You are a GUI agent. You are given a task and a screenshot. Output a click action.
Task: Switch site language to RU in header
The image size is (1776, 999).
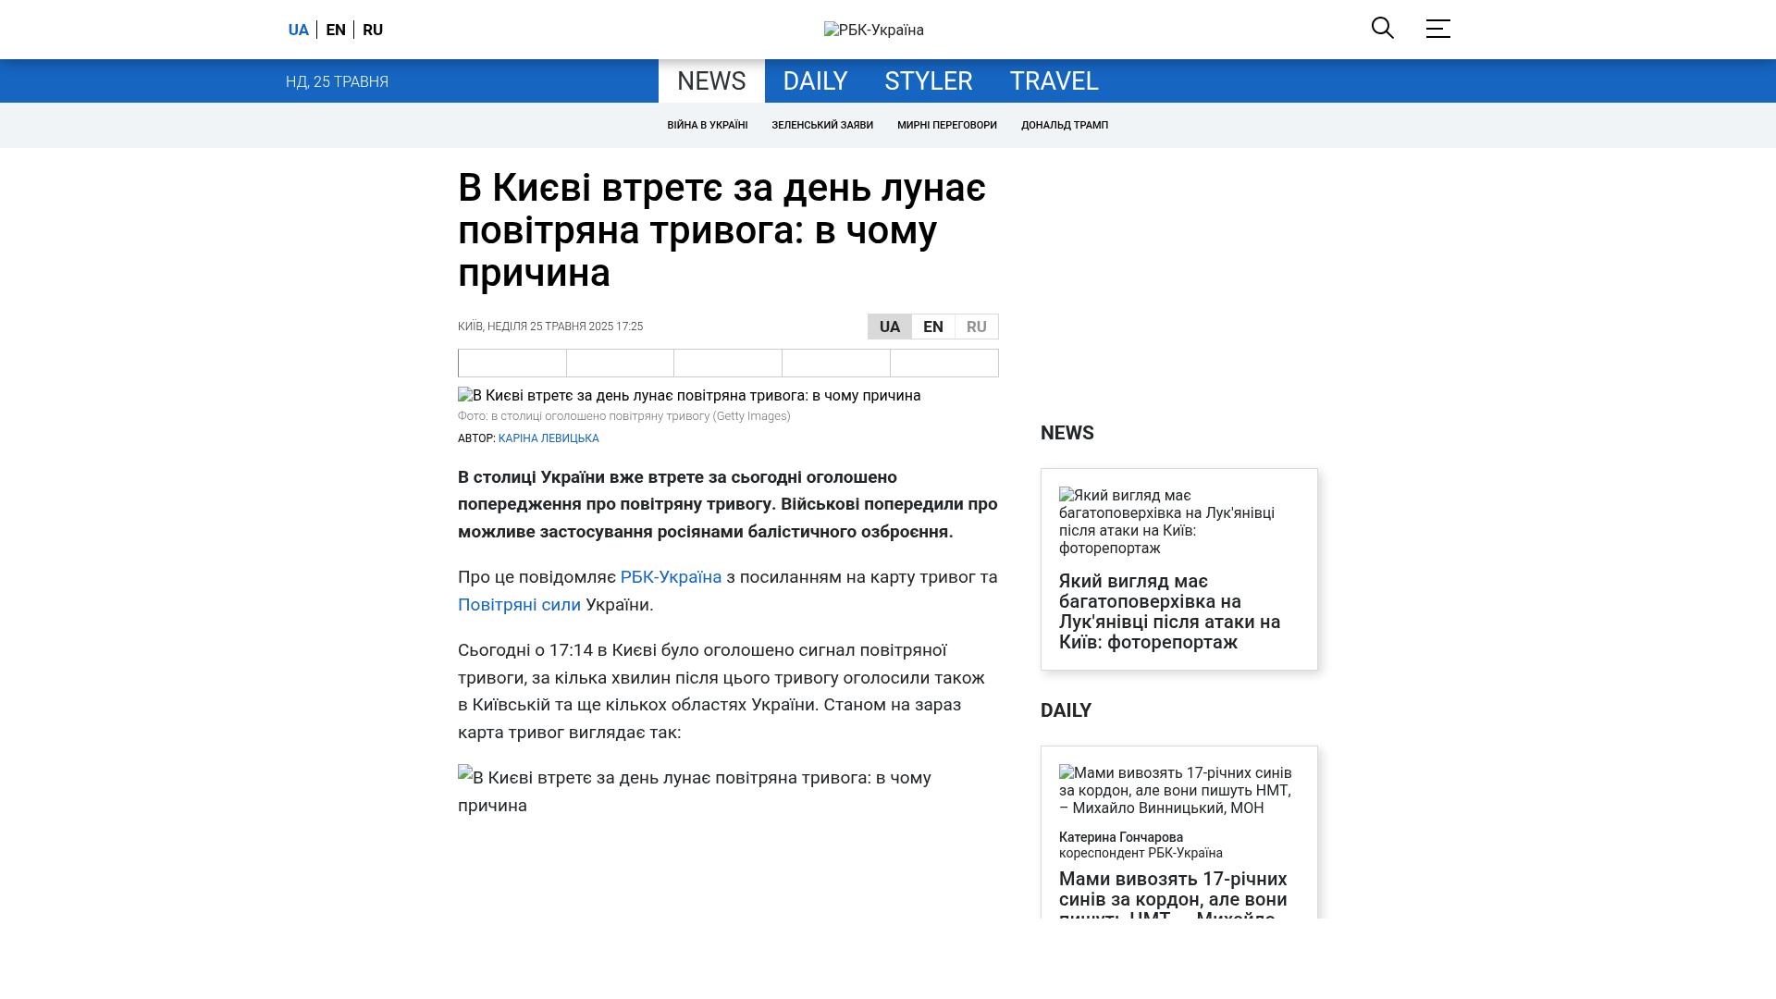point(373,30)
